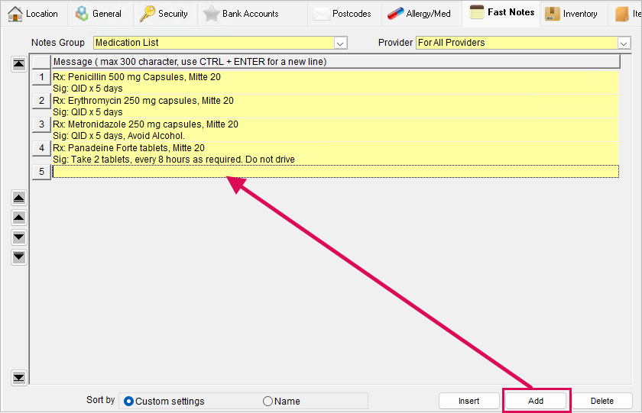
Task: Jump to bottom of notes list
Action: (x=19, y=377)
